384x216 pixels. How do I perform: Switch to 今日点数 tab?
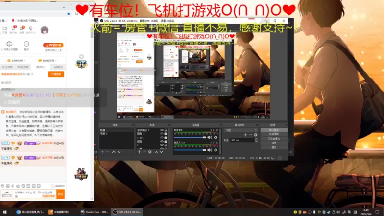pos(7,67)
